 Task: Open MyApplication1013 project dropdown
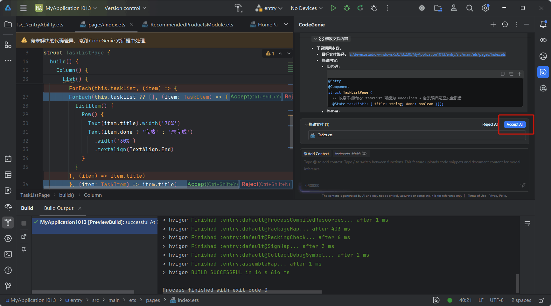pos(66,8)
